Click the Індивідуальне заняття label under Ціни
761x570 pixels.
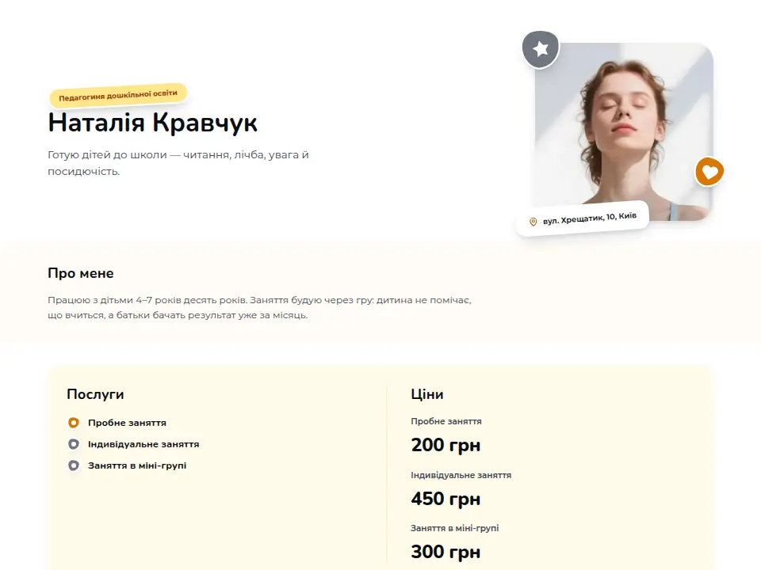coord(461,475)
